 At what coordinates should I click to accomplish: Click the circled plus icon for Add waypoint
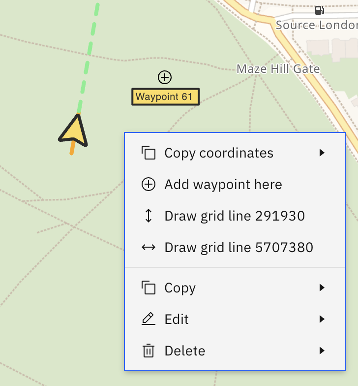(149, 184)
